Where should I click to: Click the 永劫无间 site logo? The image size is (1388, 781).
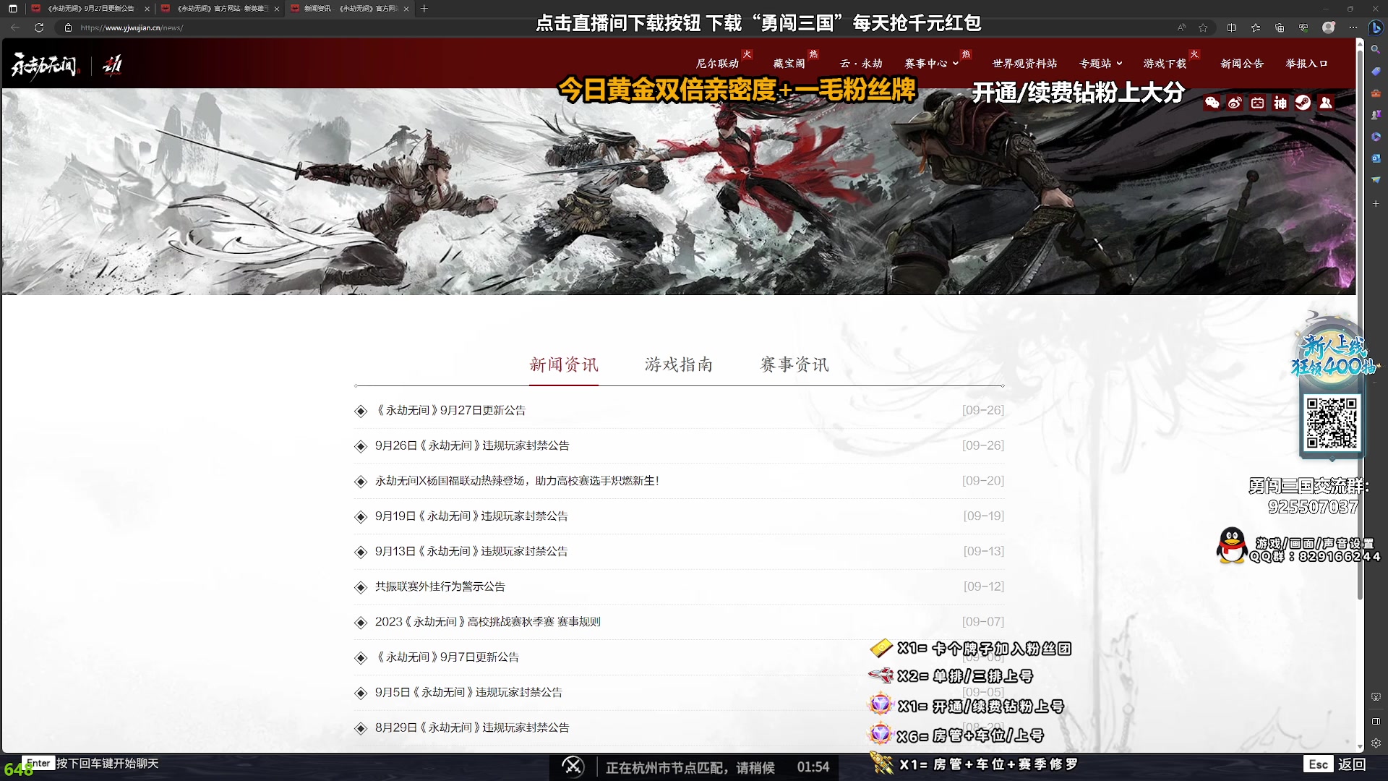click(44, 65)
